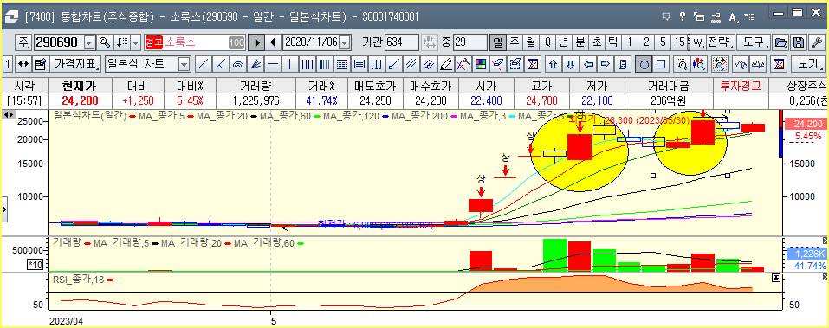Expand the stock code 290690 dropdown
Viewport: 829px width, 328px height.
coord(89,42)
